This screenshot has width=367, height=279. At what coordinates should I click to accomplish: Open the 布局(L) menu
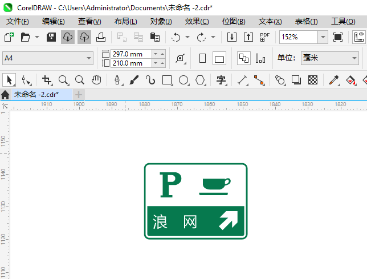pyautogui.click(x=126, y=22)
